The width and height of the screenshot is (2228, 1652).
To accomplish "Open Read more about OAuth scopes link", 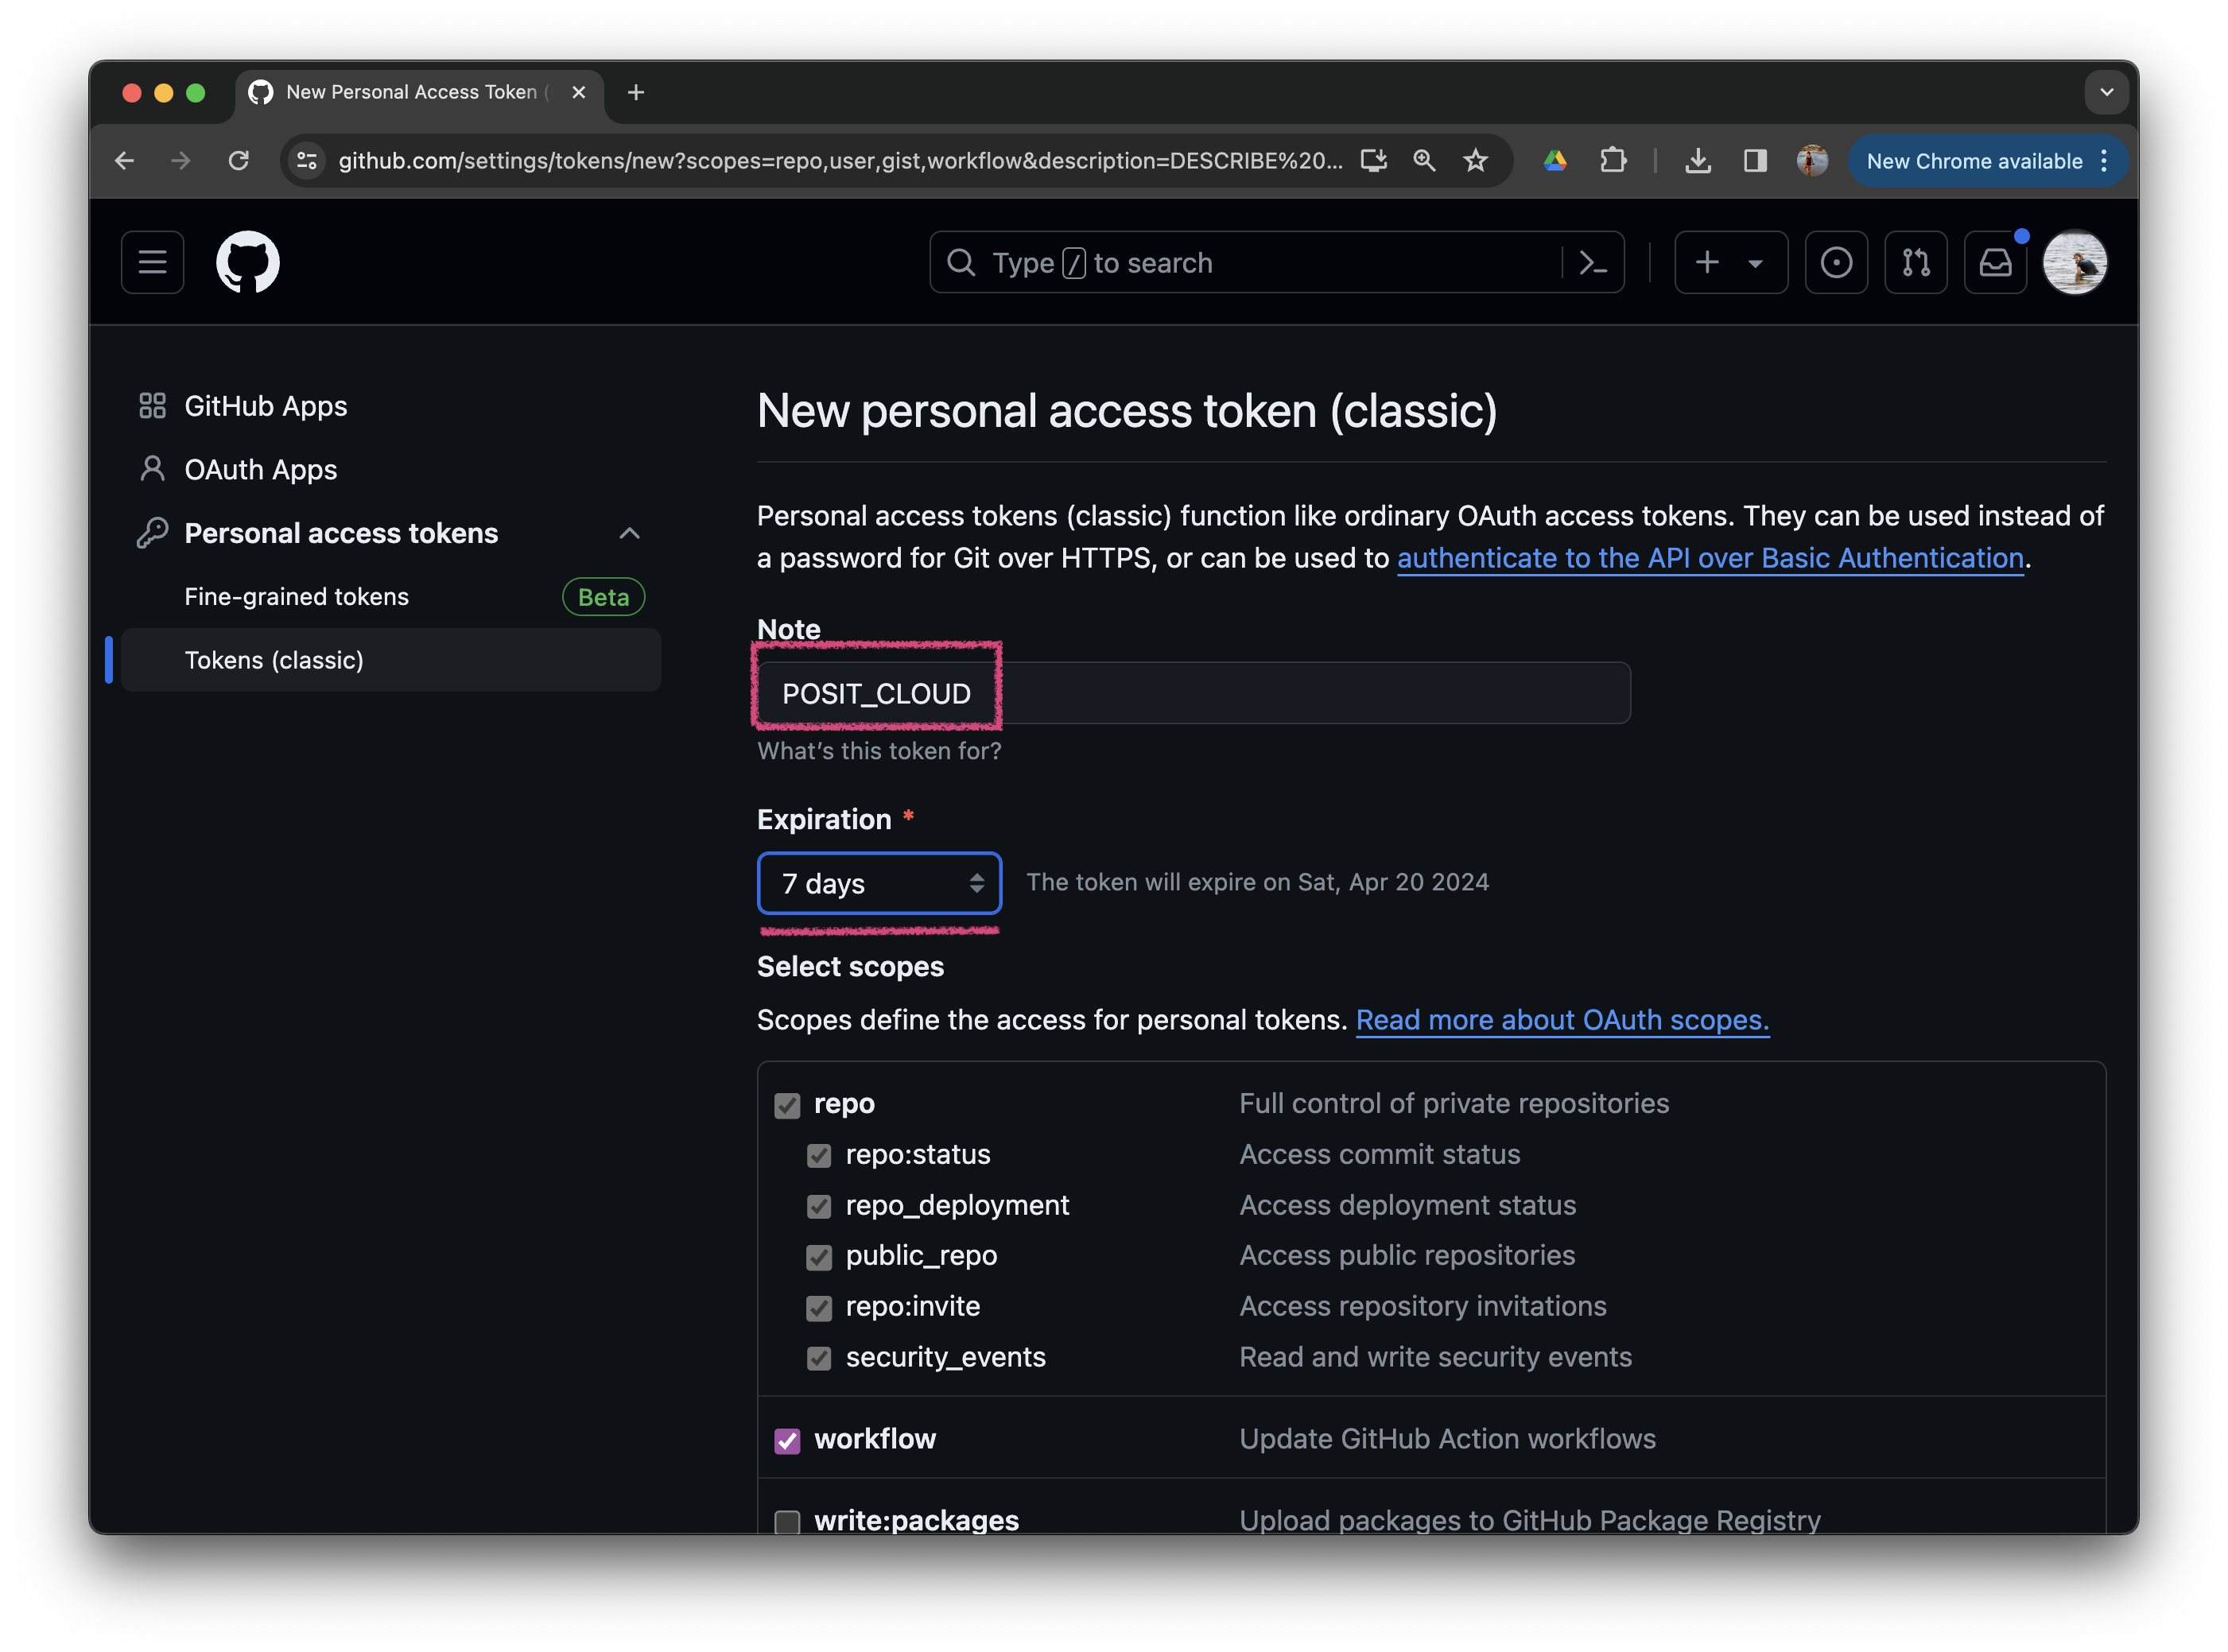I will pos(1562,1020).
